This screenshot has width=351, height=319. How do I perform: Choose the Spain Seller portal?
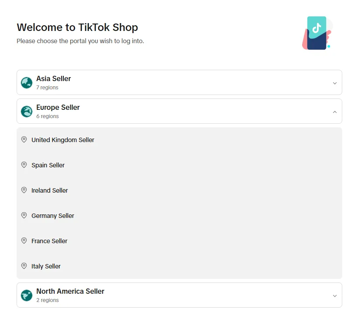tap(48, 165)
